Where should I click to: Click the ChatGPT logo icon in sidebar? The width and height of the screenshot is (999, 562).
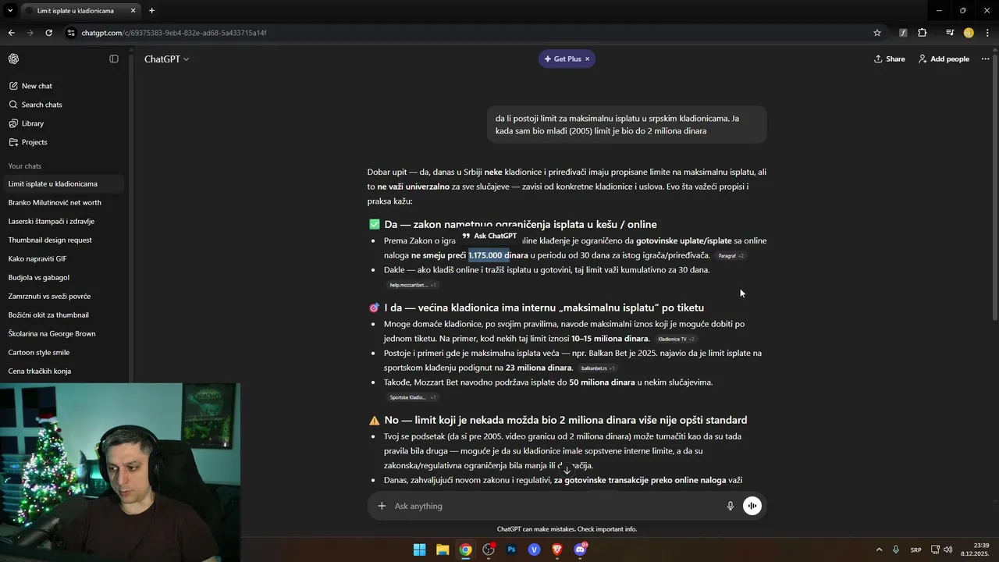[13, 59]
